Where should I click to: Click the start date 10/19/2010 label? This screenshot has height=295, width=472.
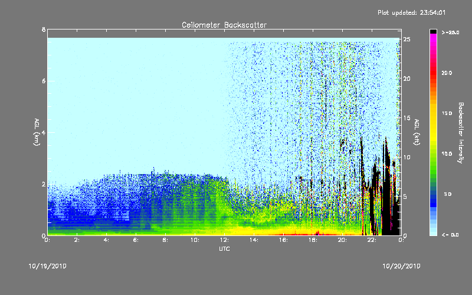[48, 266]
